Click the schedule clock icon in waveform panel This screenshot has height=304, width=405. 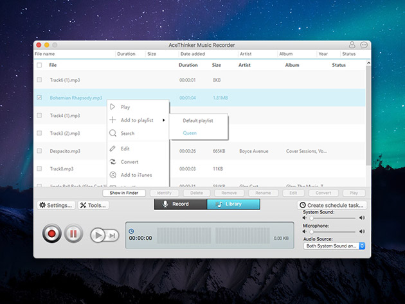point(131,231)
